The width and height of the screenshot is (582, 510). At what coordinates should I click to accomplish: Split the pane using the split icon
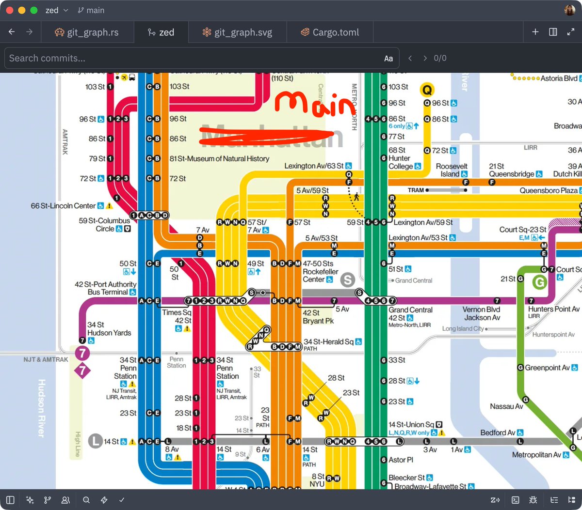(553, 32)
